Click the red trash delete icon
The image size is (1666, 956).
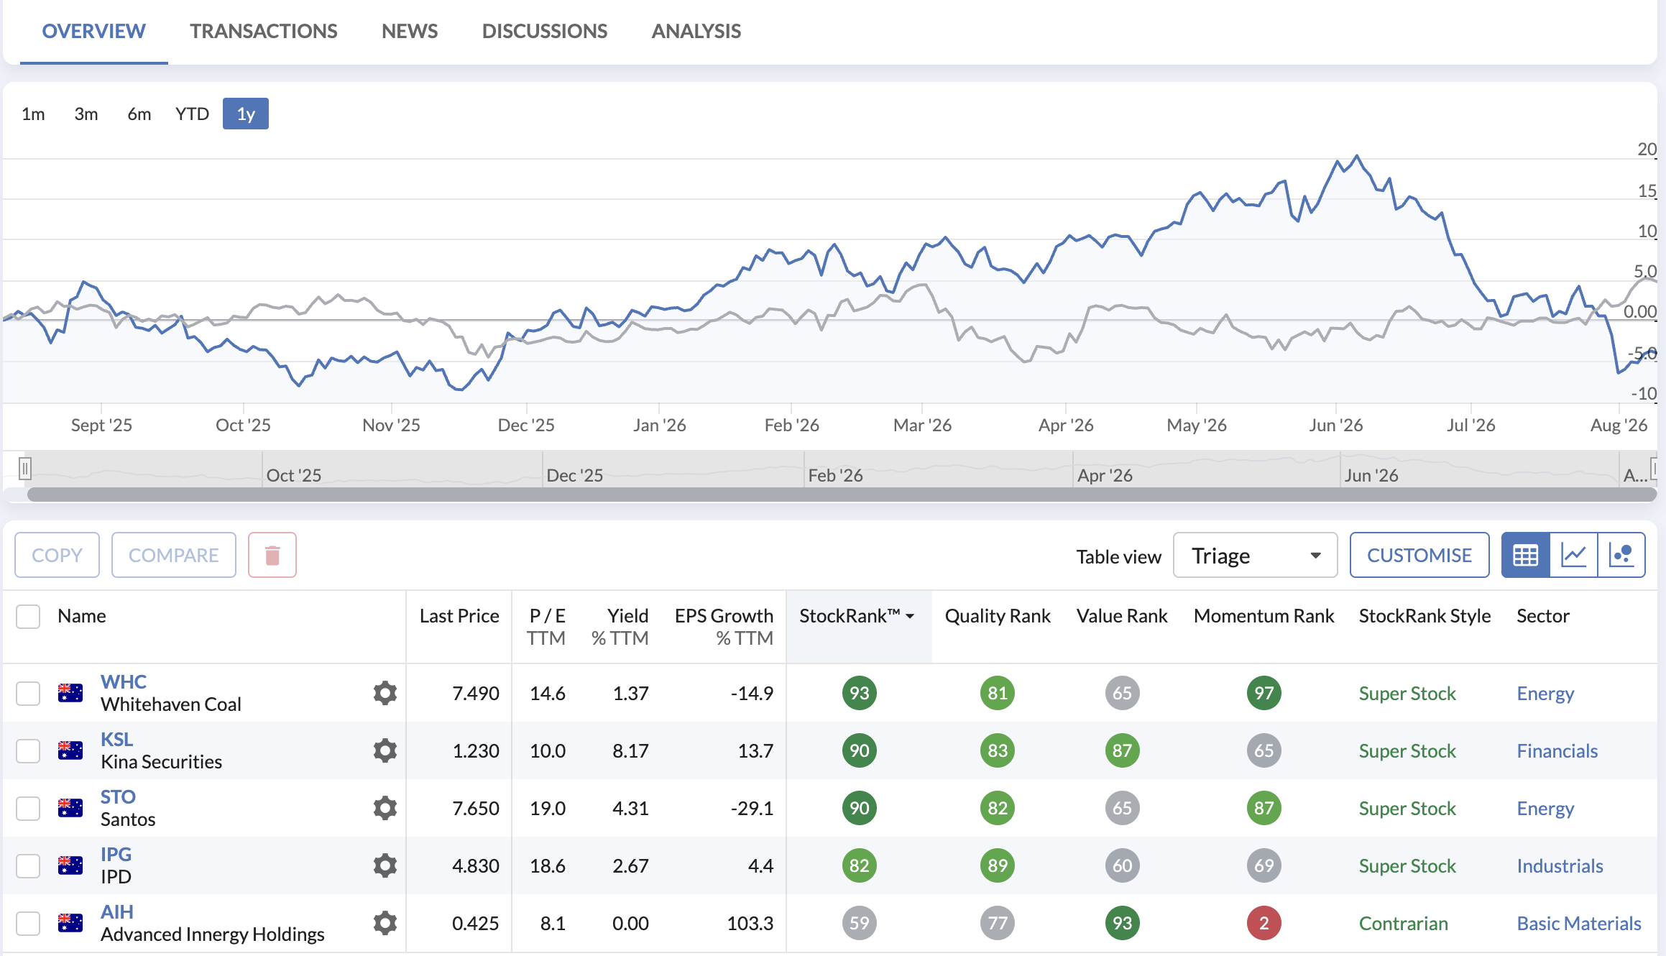pyautogui.click(x=272, y=555)
